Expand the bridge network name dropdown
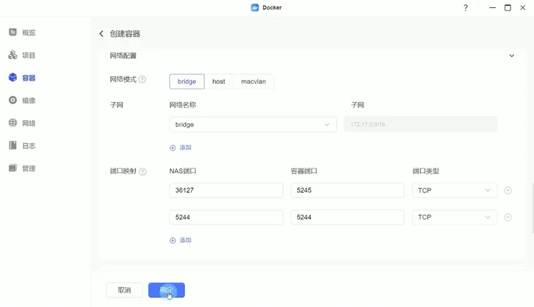534x307 pixels. coord(253,125)
